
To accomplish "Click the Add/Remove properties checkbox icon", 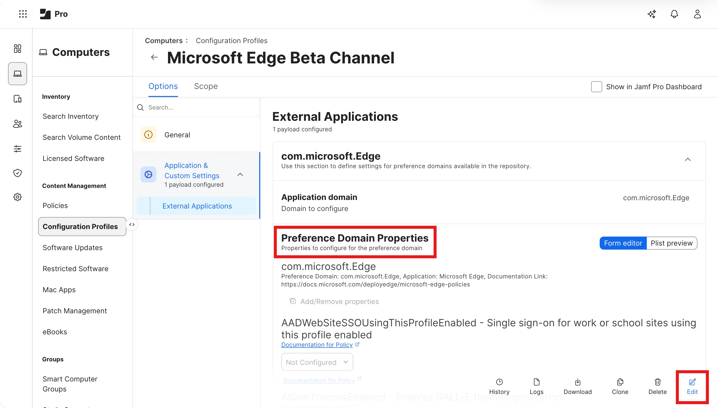I will [293, 301].
